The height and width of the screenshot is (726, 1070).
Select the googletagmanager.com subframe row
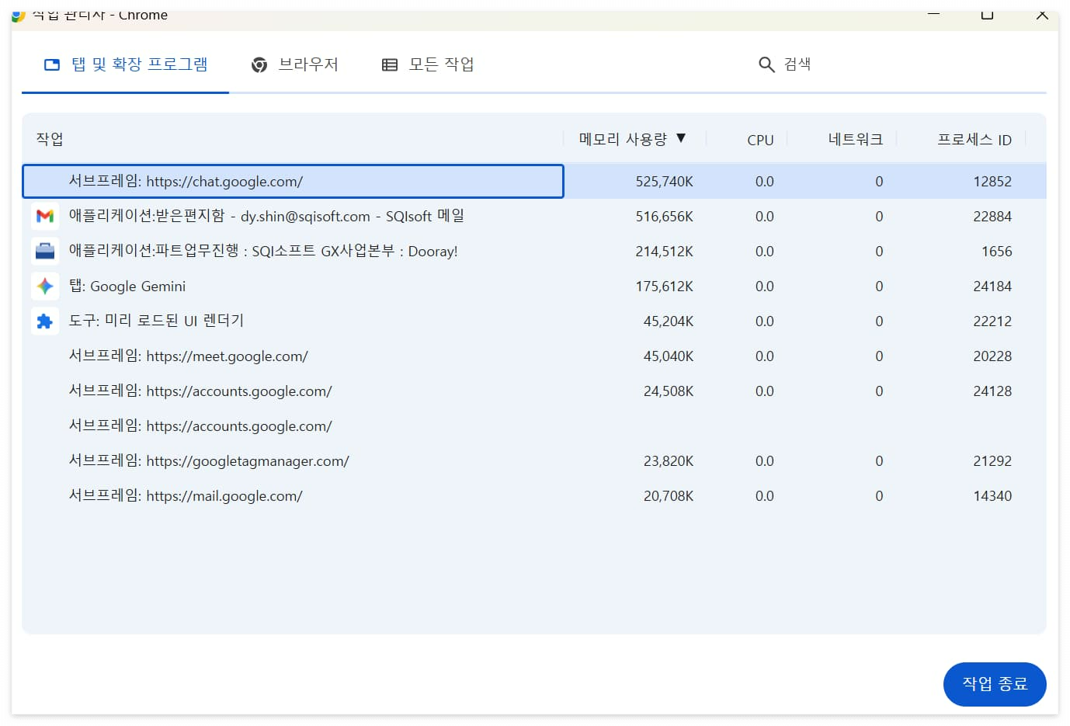[534, 460]
